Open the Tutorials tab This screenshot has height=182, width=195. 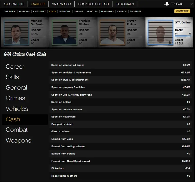[x=125, y=4]
